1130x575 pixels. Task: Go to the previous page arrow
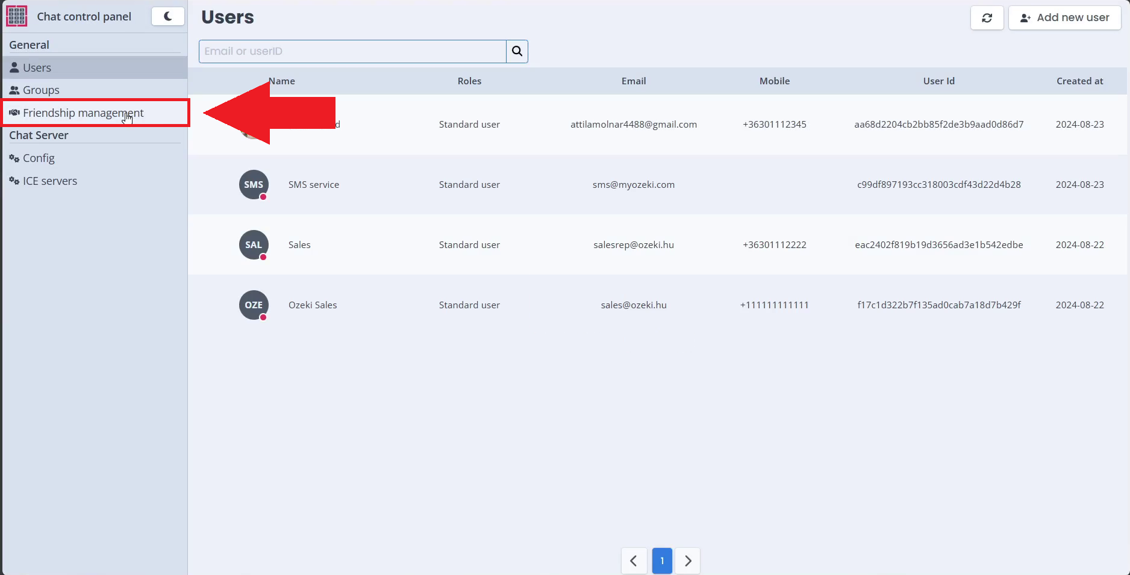(634, 561)
